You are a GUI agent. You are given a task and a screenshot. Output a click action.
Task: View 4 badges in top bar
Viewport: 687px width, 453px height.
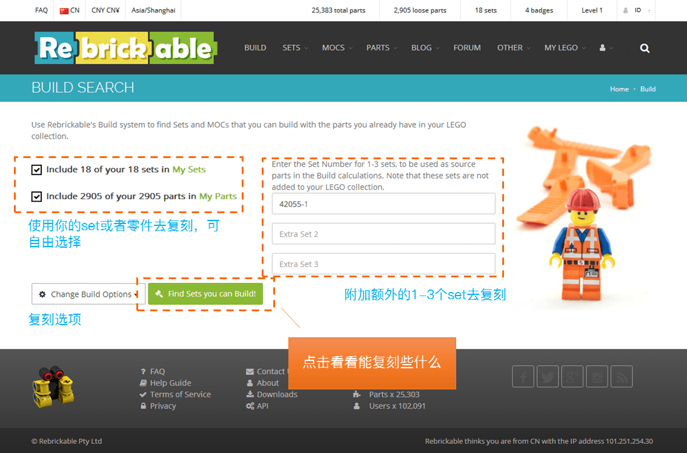[x=539, y=10]
